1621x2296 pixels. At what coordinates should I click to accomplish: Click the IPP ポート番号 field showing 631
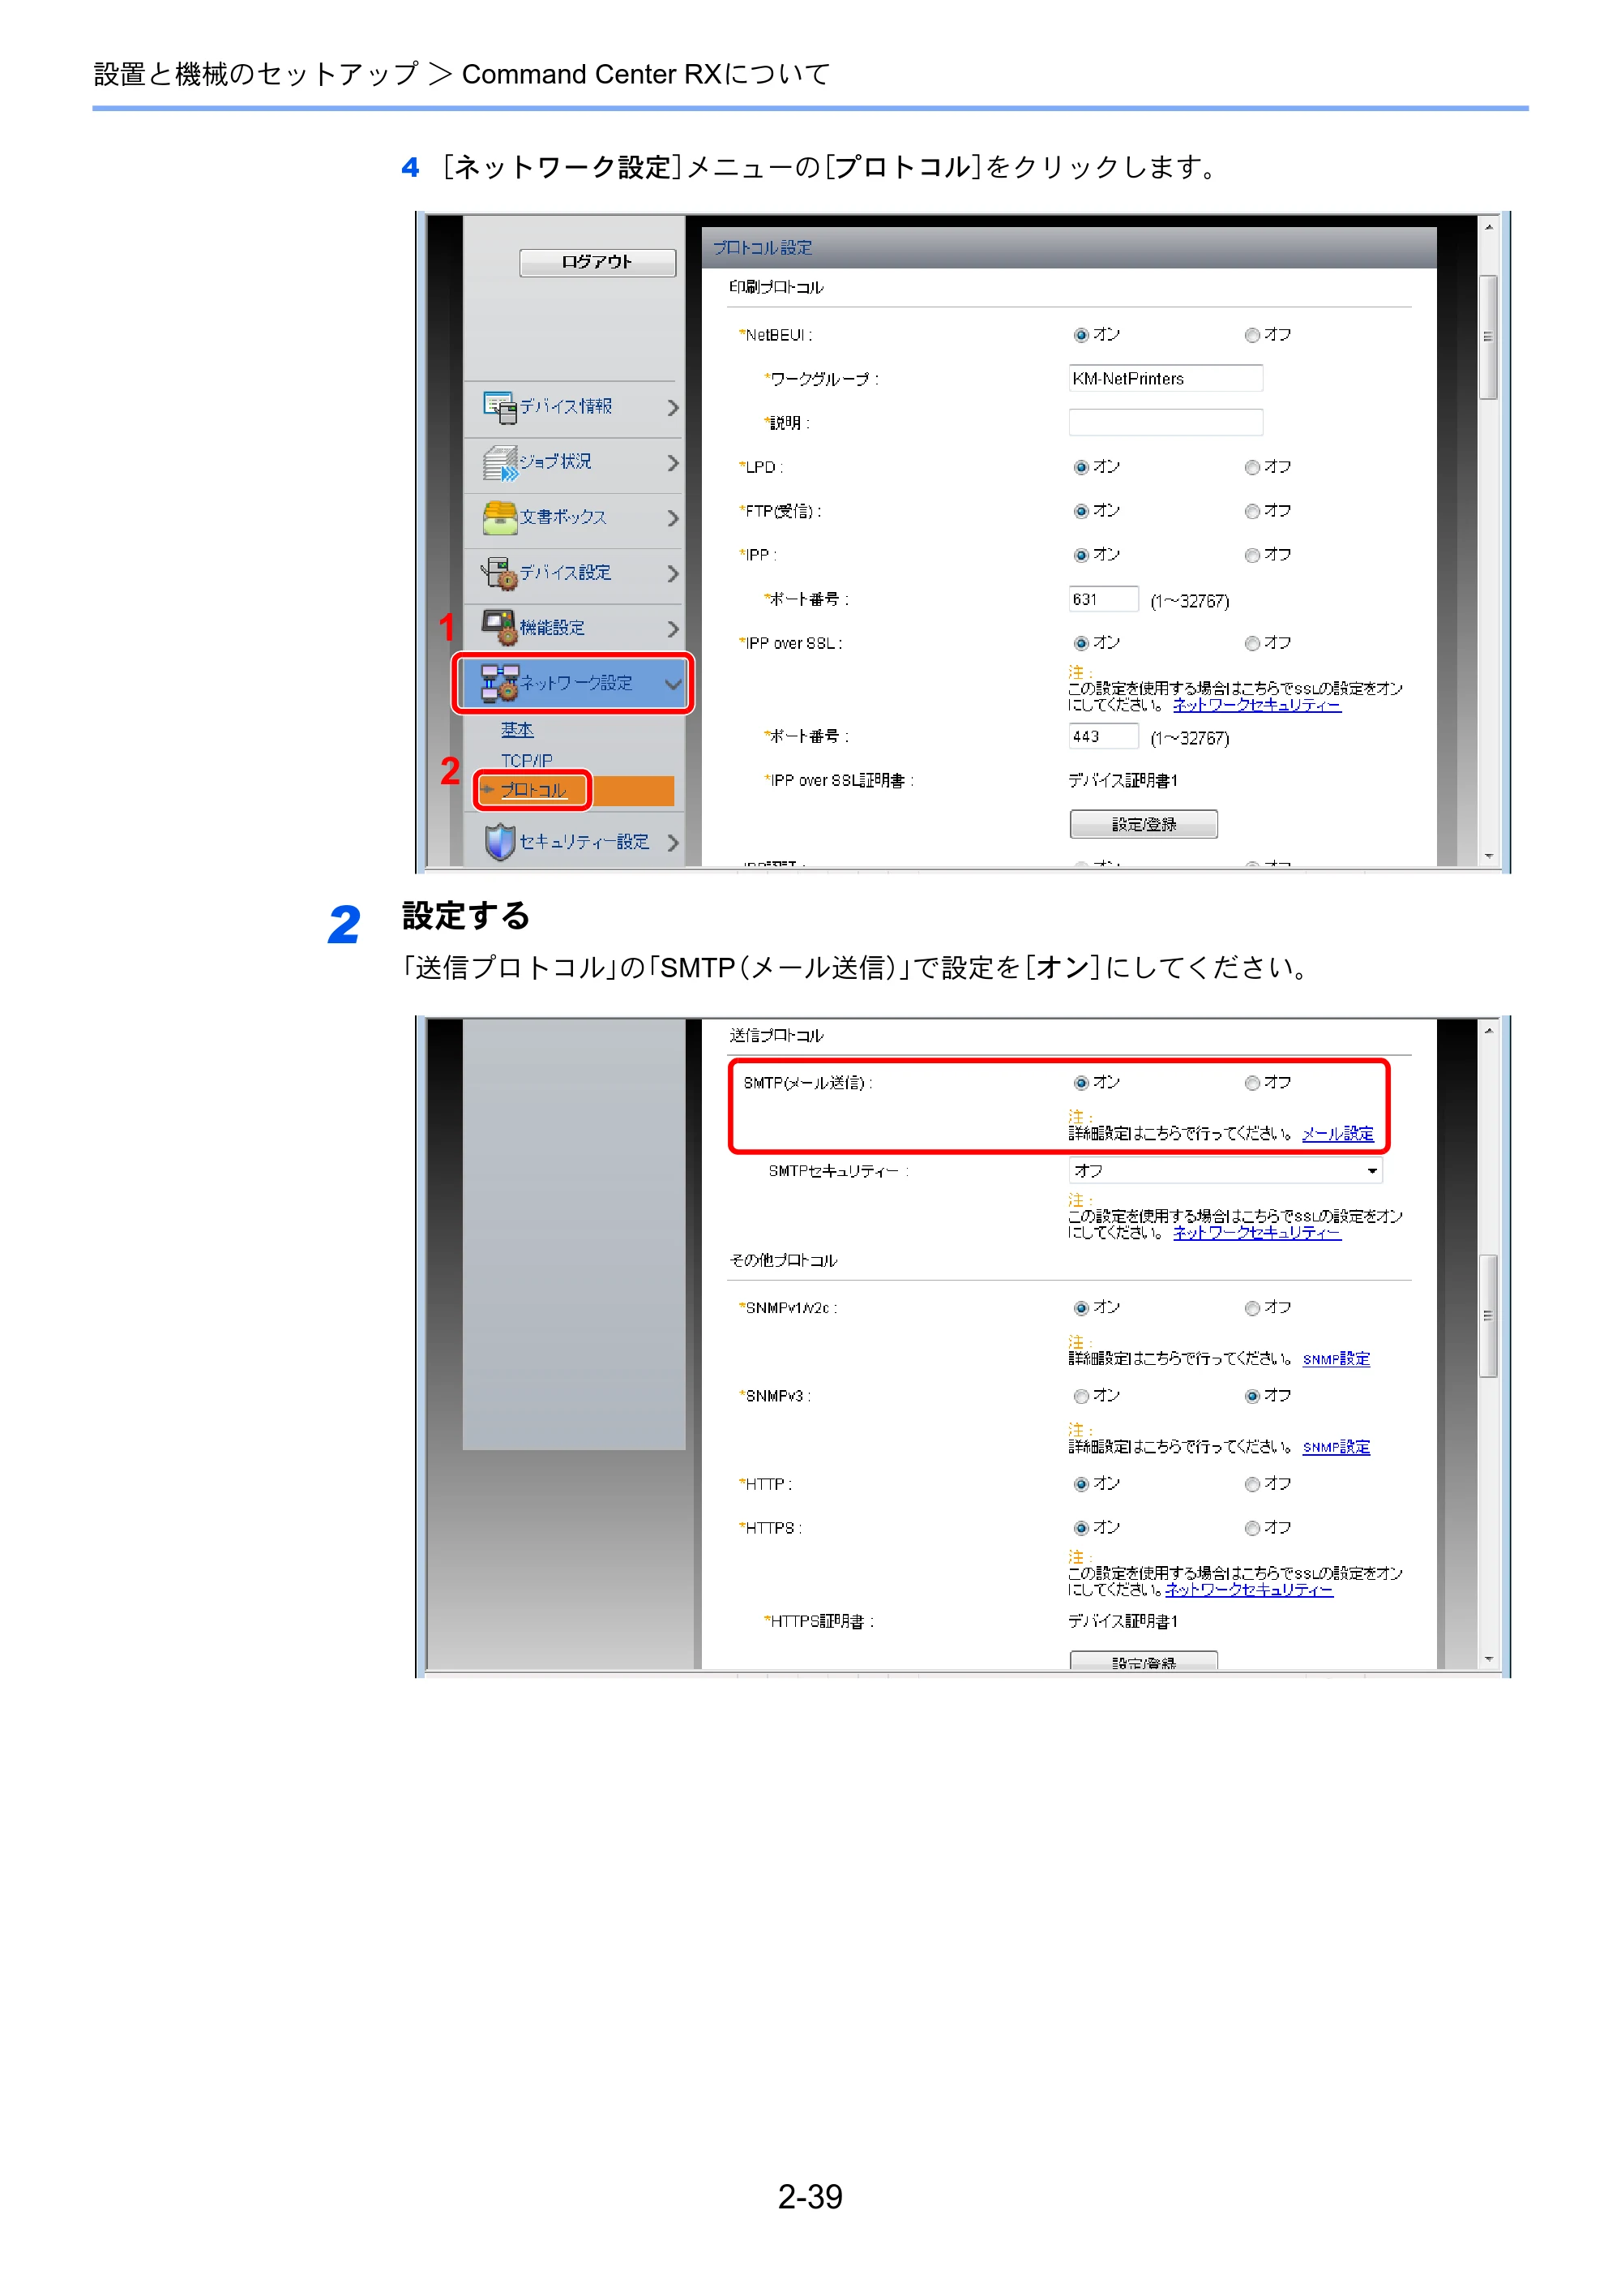(1103, 599)
